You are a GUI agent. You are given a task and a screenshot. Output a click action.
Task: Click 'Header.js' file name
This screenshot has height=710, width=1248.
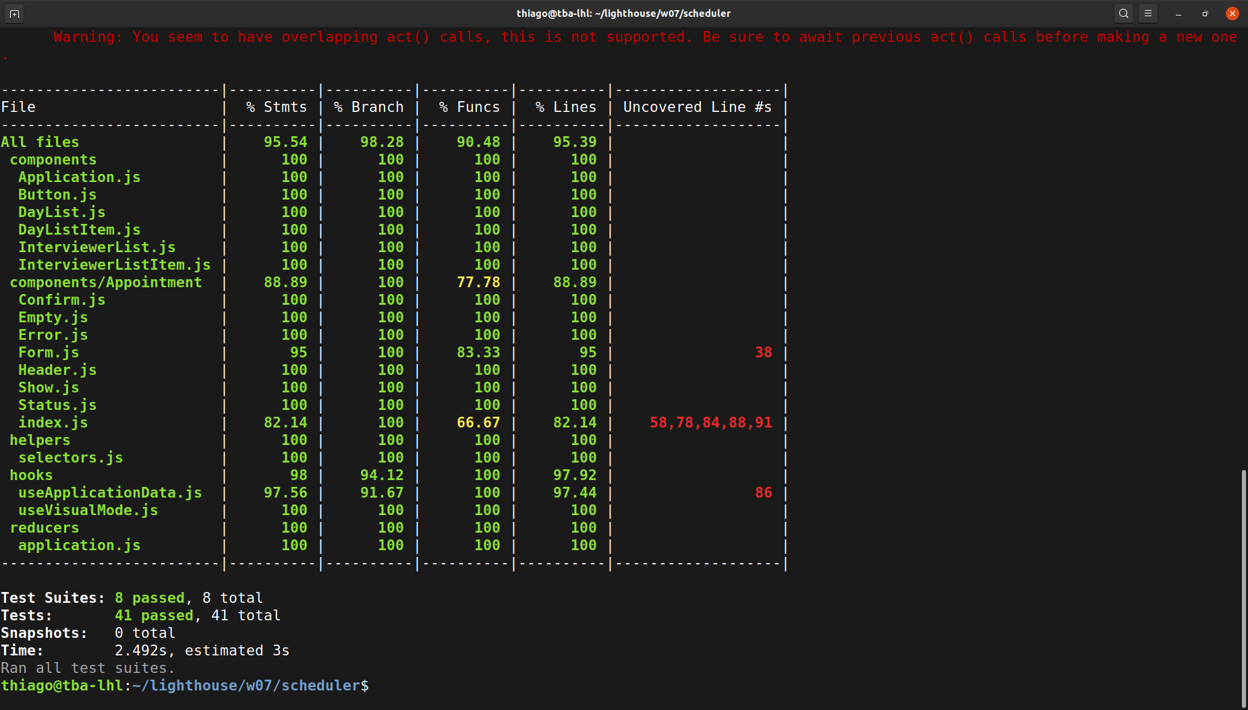(x=57, y=370)
